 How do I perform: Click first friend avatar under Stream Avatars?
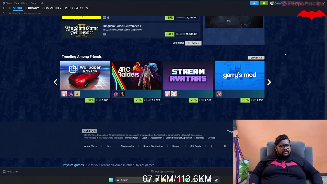tap(167, 94)
